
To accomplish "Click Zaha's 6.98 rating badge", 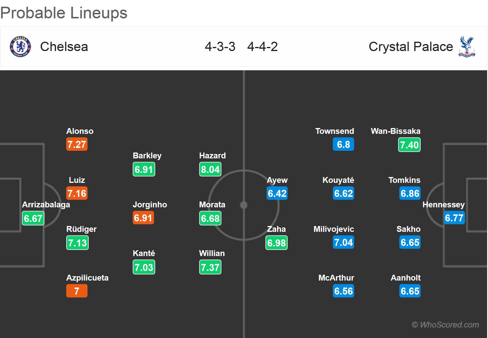I will [x=277, y=243].
